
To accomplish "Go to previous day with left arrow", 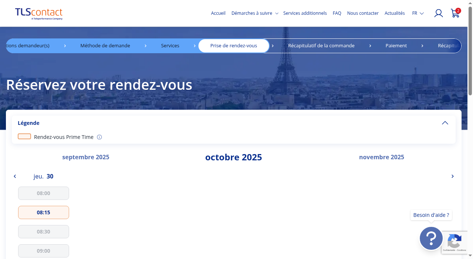I will pos(15,176).
